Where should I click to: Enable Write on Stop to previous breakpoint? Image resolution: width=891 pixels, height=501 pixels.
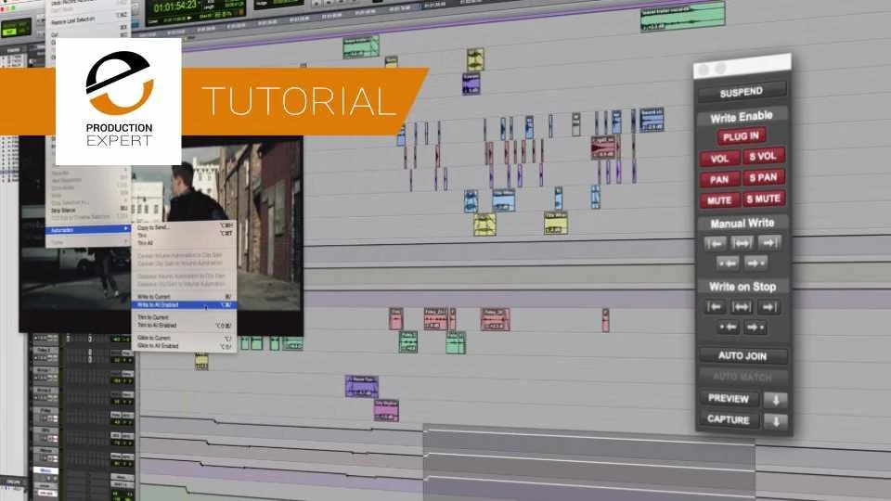[x=728, y=328]
